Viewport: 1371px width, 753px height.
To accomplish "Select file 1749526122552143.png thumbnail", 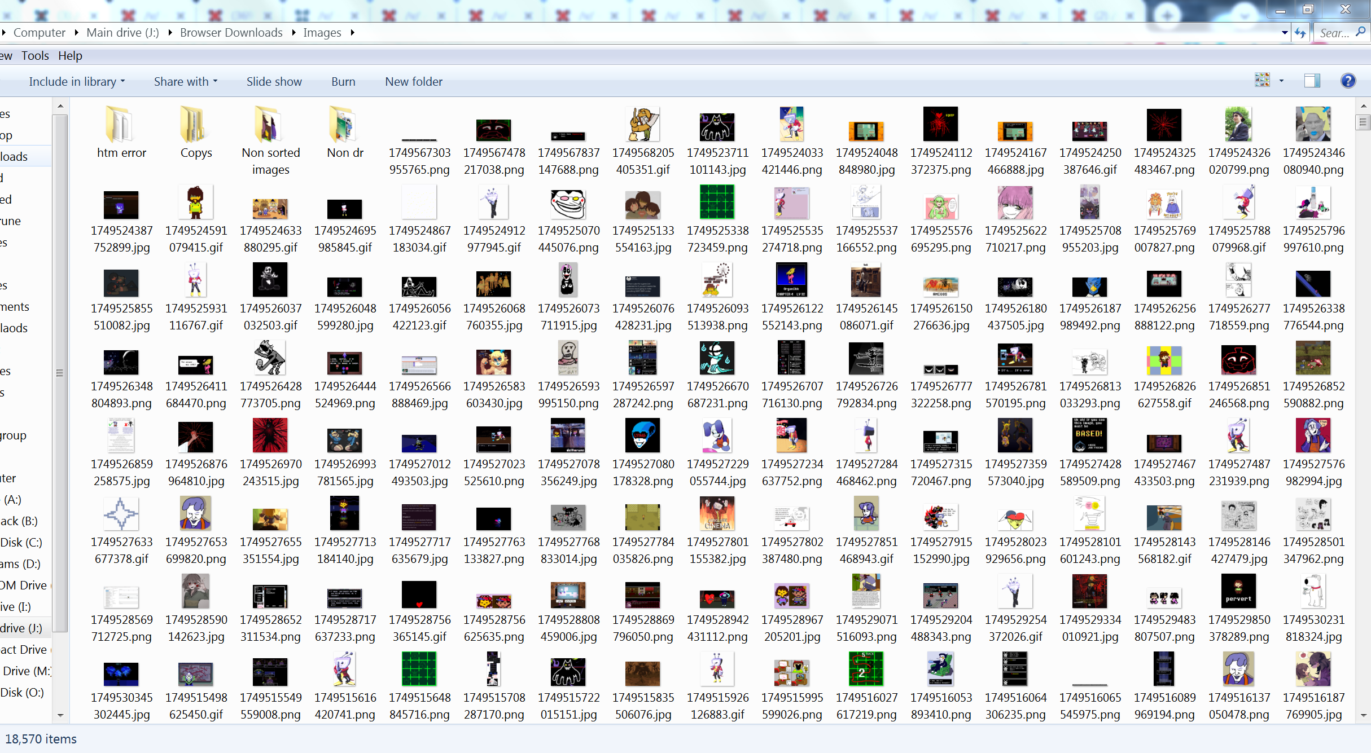I will click(x=792, y=280).
